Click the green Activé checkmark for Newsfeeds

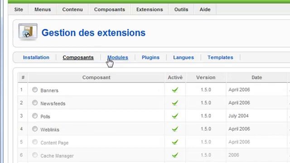pyautogui.click(x=175, y=103)
